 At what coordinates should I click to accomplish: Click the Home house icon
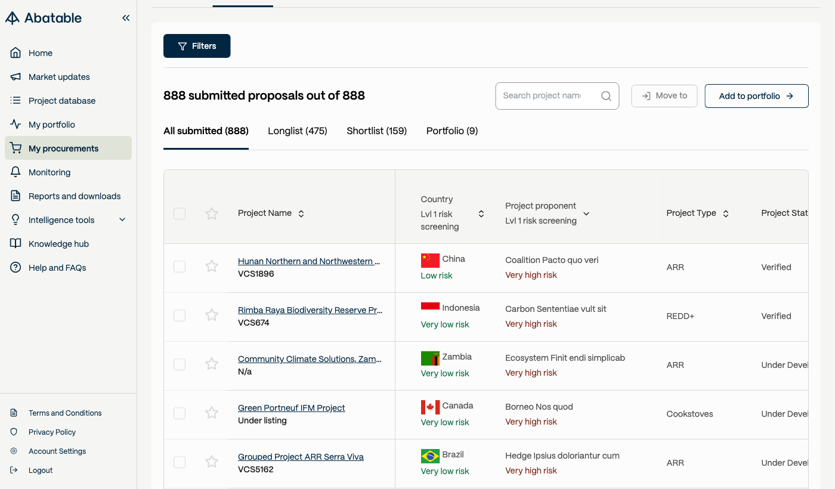[x=16, y=53]
